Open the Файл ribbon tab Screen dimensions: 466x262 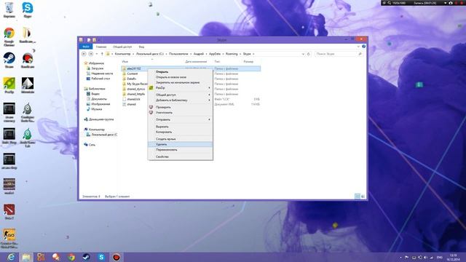[x=86, y=47]
